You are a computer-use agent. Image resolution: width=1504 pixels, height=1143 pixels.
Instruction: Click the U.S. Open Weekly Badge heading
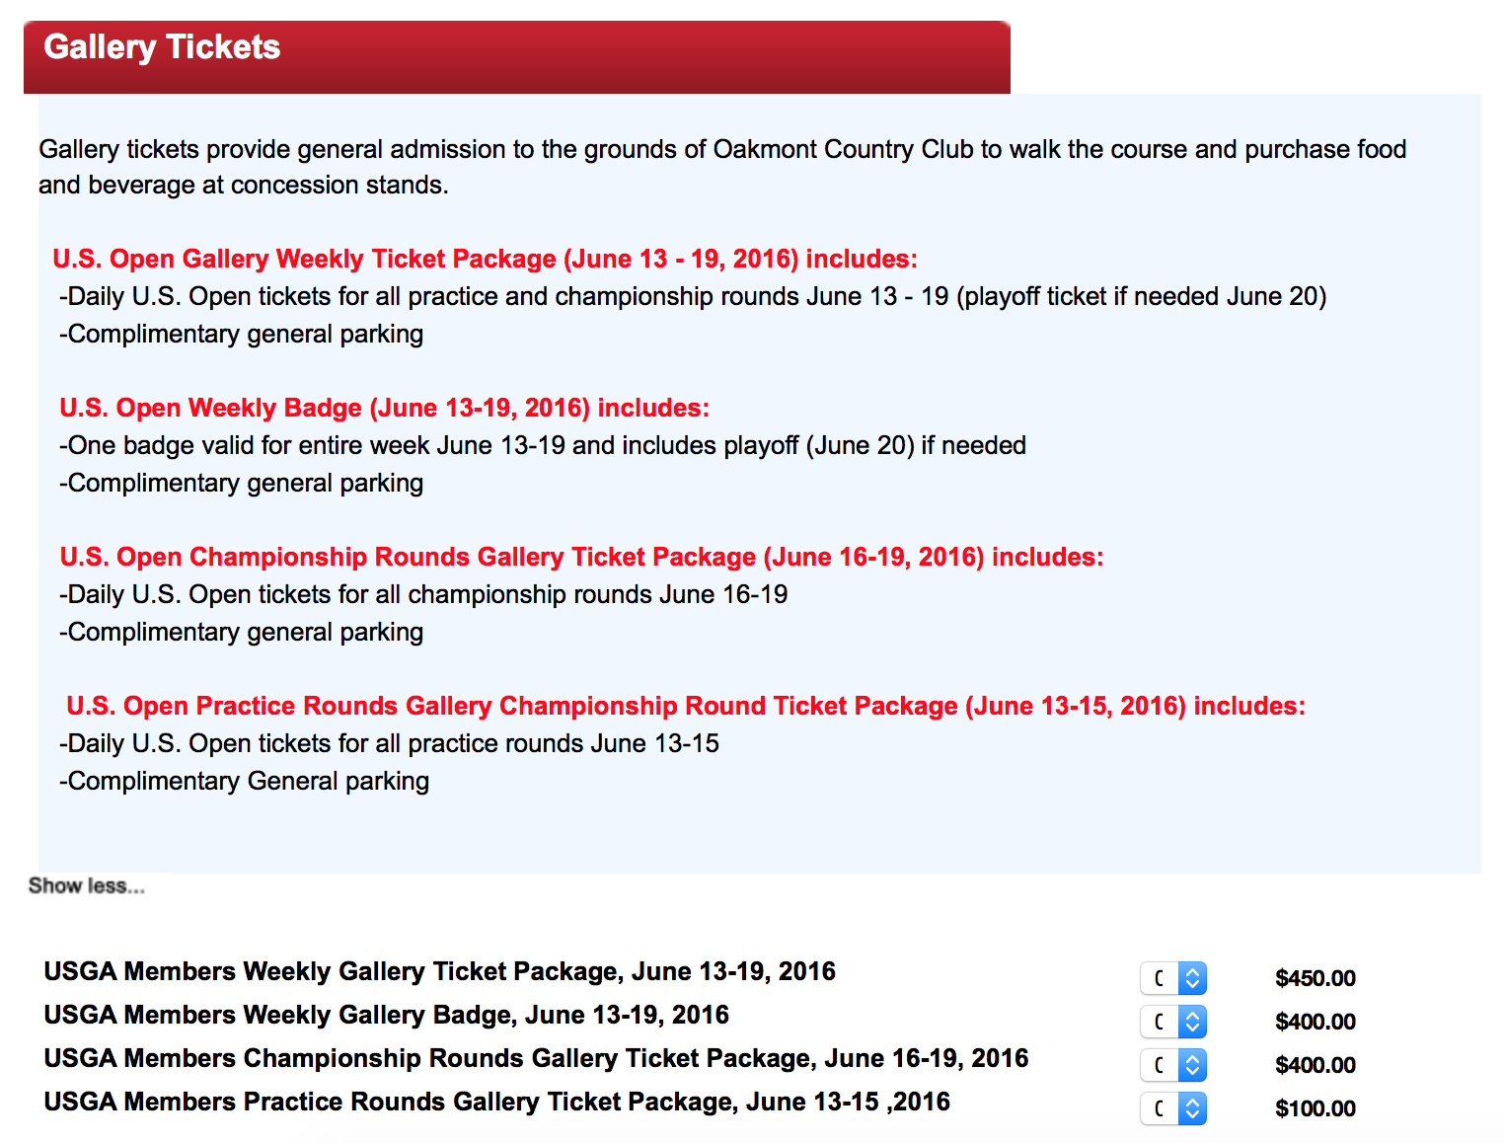tap(384, 409)
